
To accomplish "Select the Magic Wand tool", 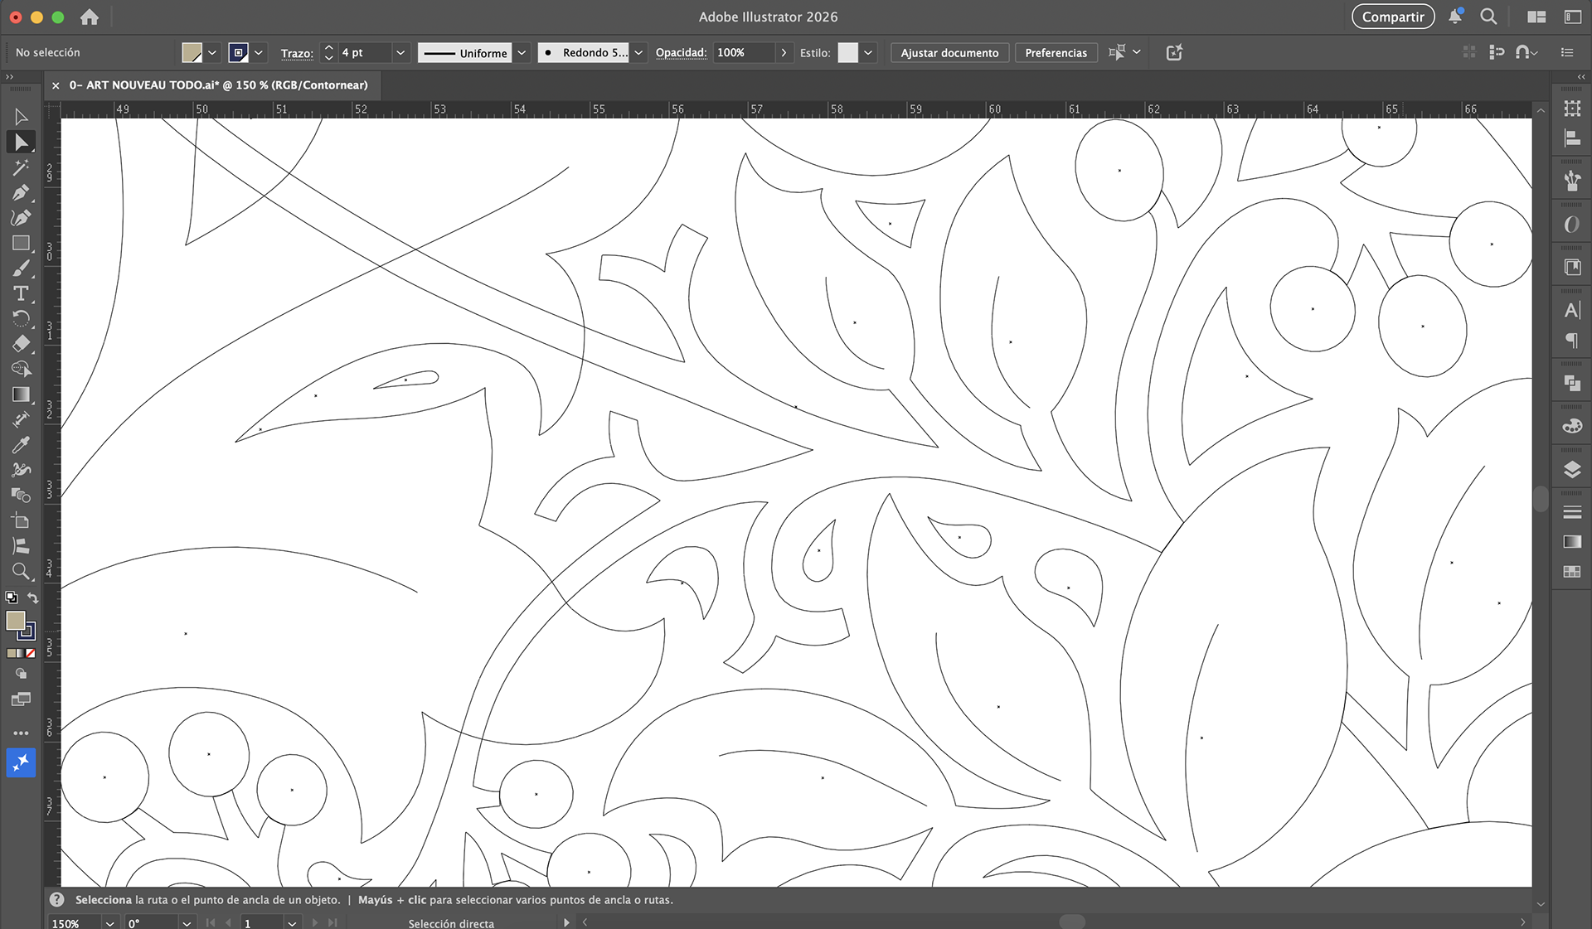I will [x=21, y=167].
